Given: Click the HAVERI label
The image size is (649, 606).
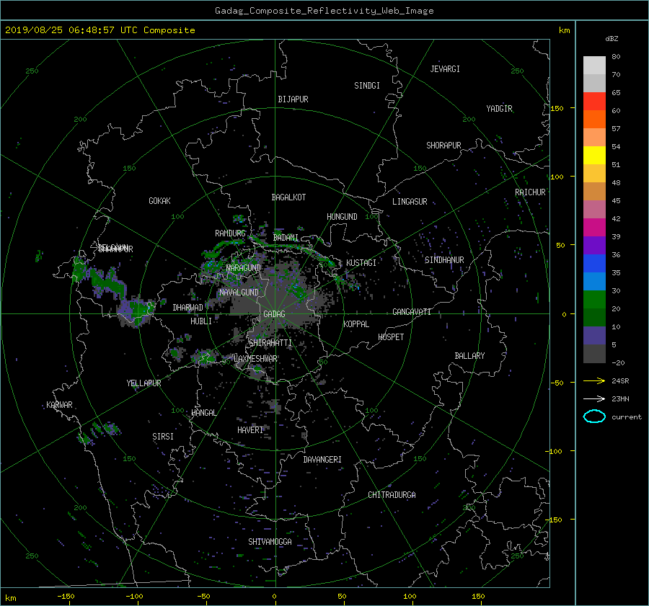Looking at the screenshot, I should [x=250, y=430].
